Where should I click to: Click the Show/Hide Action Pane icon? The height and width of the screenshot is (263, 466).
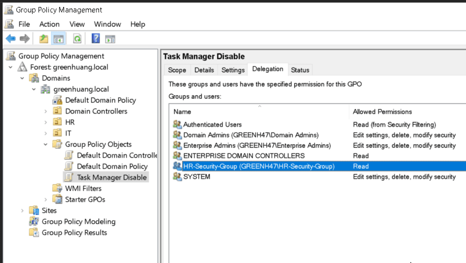110,39
